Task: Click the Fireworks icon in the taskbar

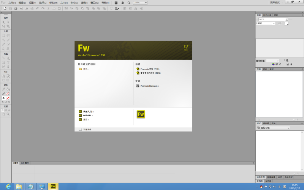Action: (x=53, y=186)
